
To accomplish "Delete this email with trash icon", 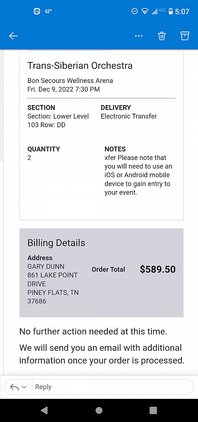I will [162, 36].
